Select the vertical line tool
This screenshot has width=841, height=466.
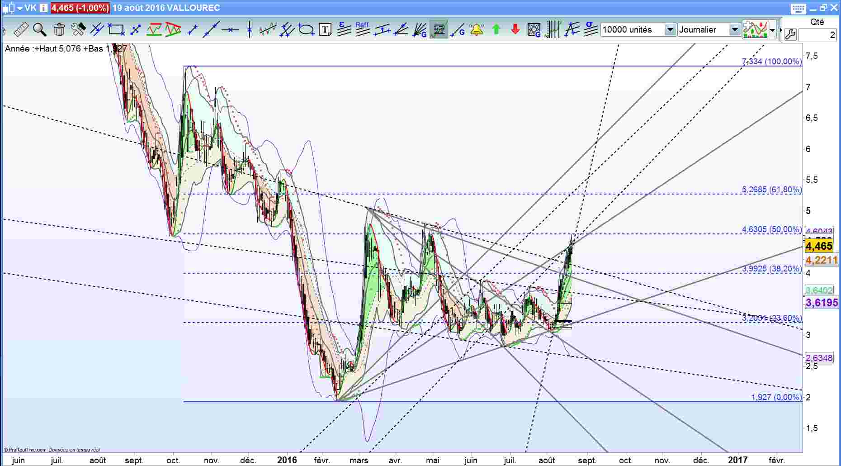tap(249, 30)
